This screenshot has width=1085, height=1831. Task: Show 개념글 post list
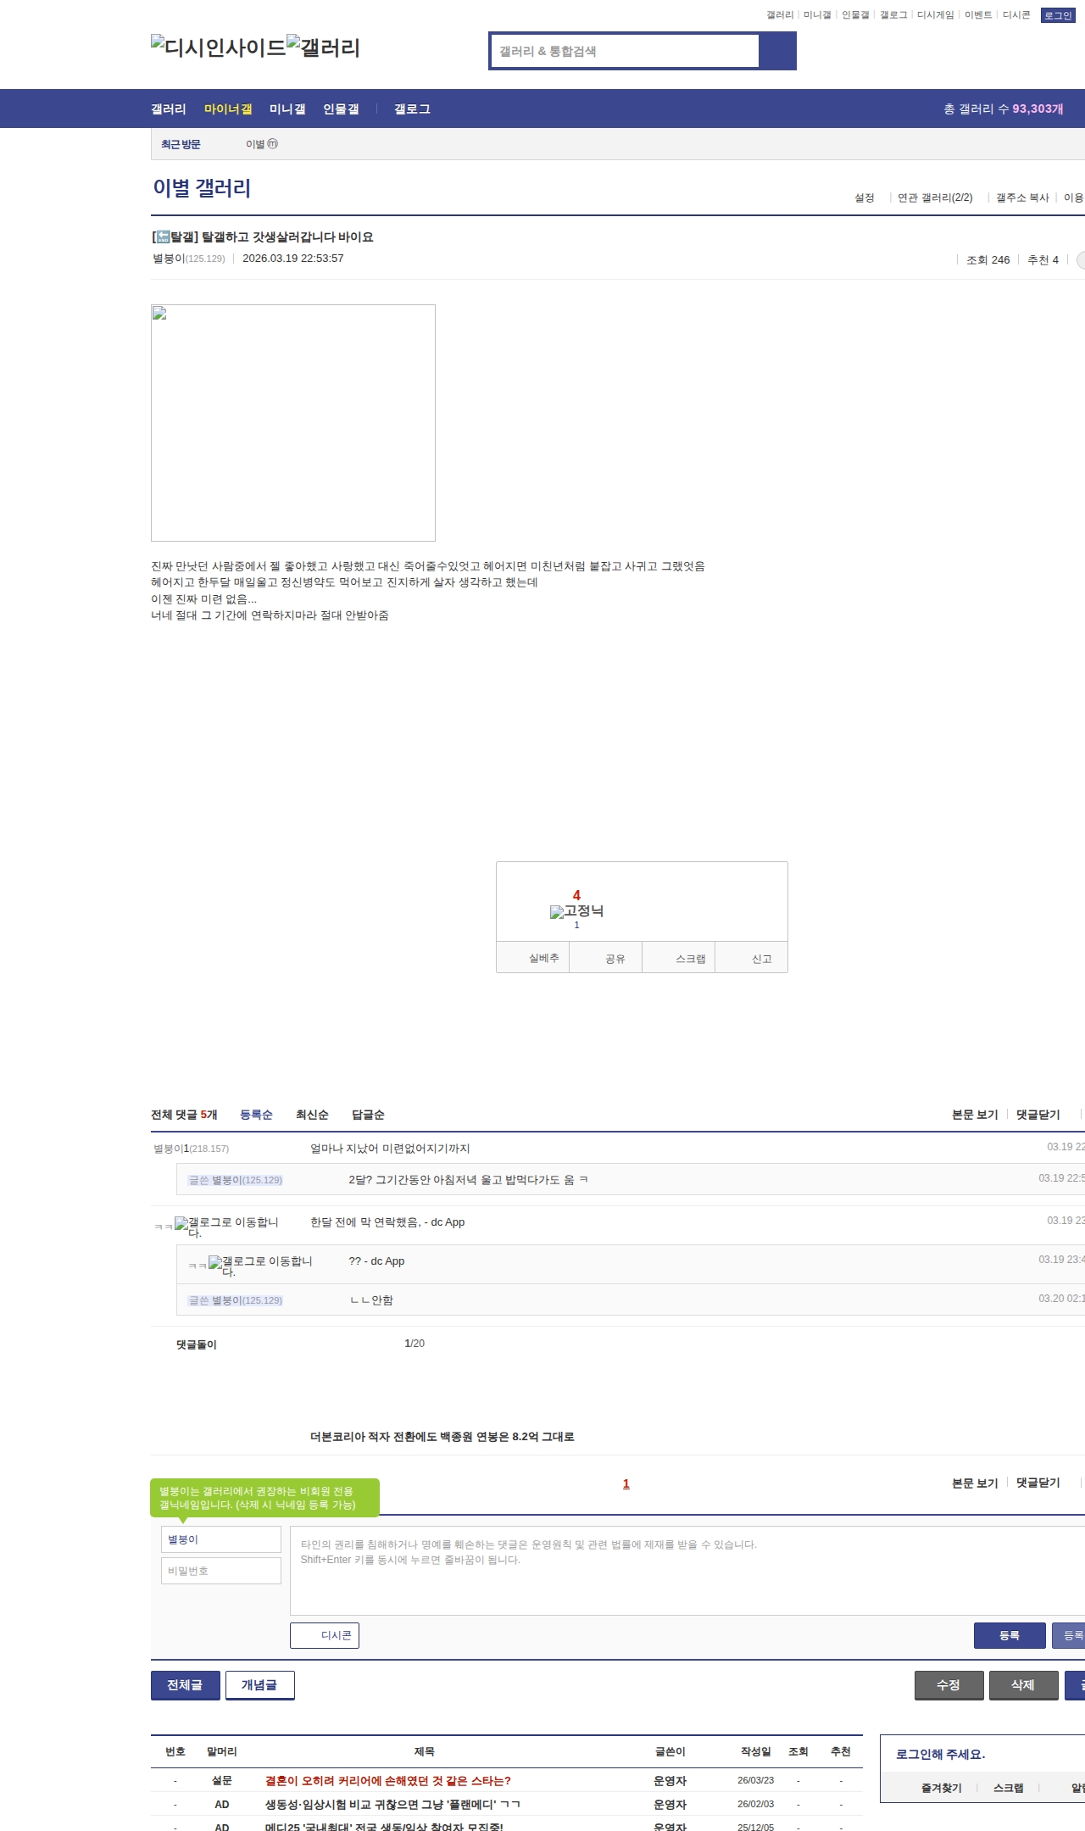(x=260, y=1685)
